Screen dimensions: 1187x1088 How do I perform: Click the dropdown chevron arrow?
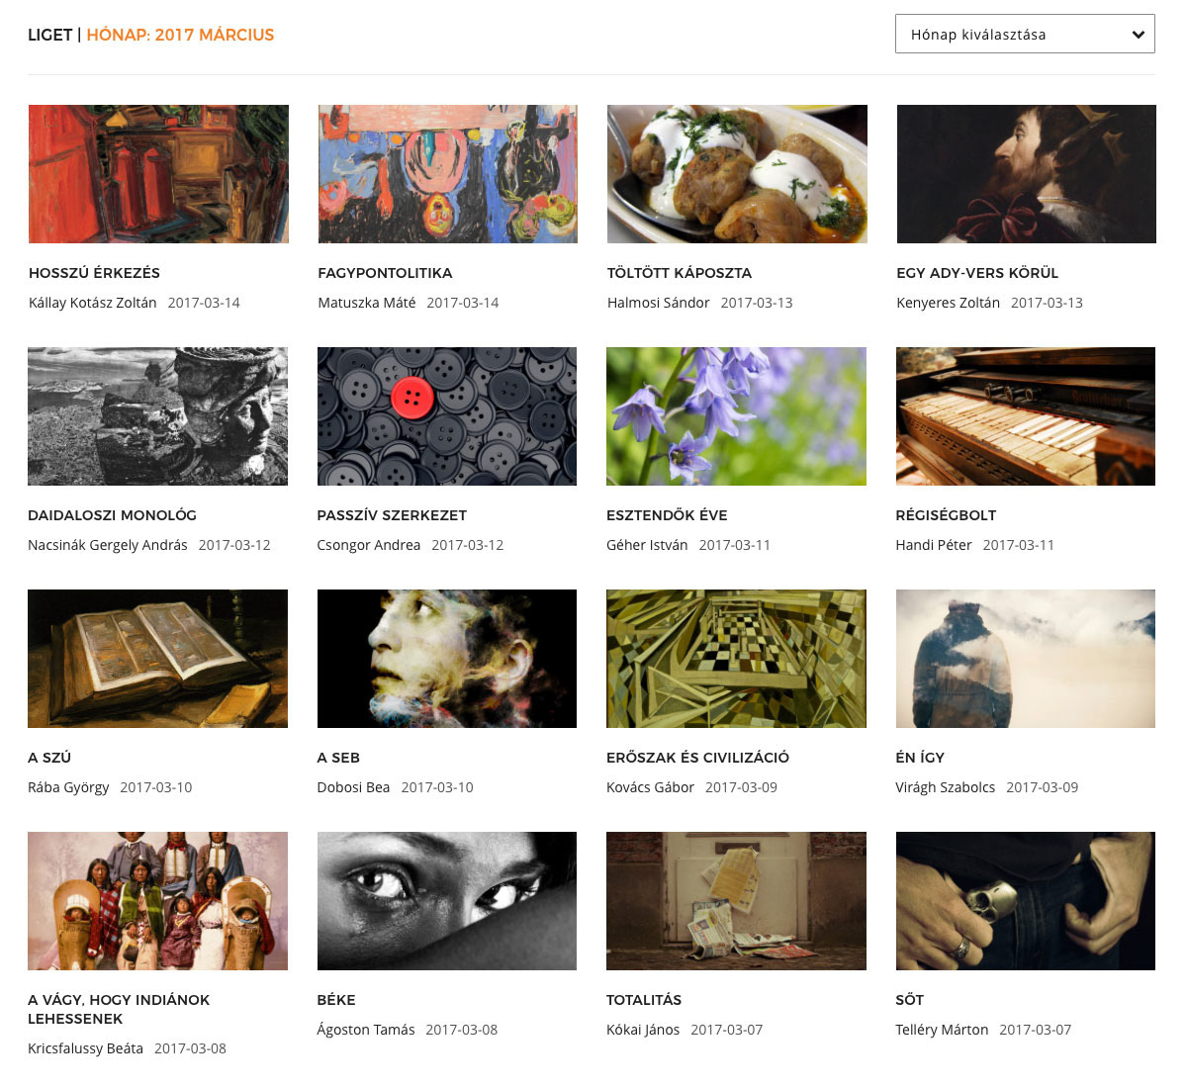pyautogui.click(x=1139, y=35)
